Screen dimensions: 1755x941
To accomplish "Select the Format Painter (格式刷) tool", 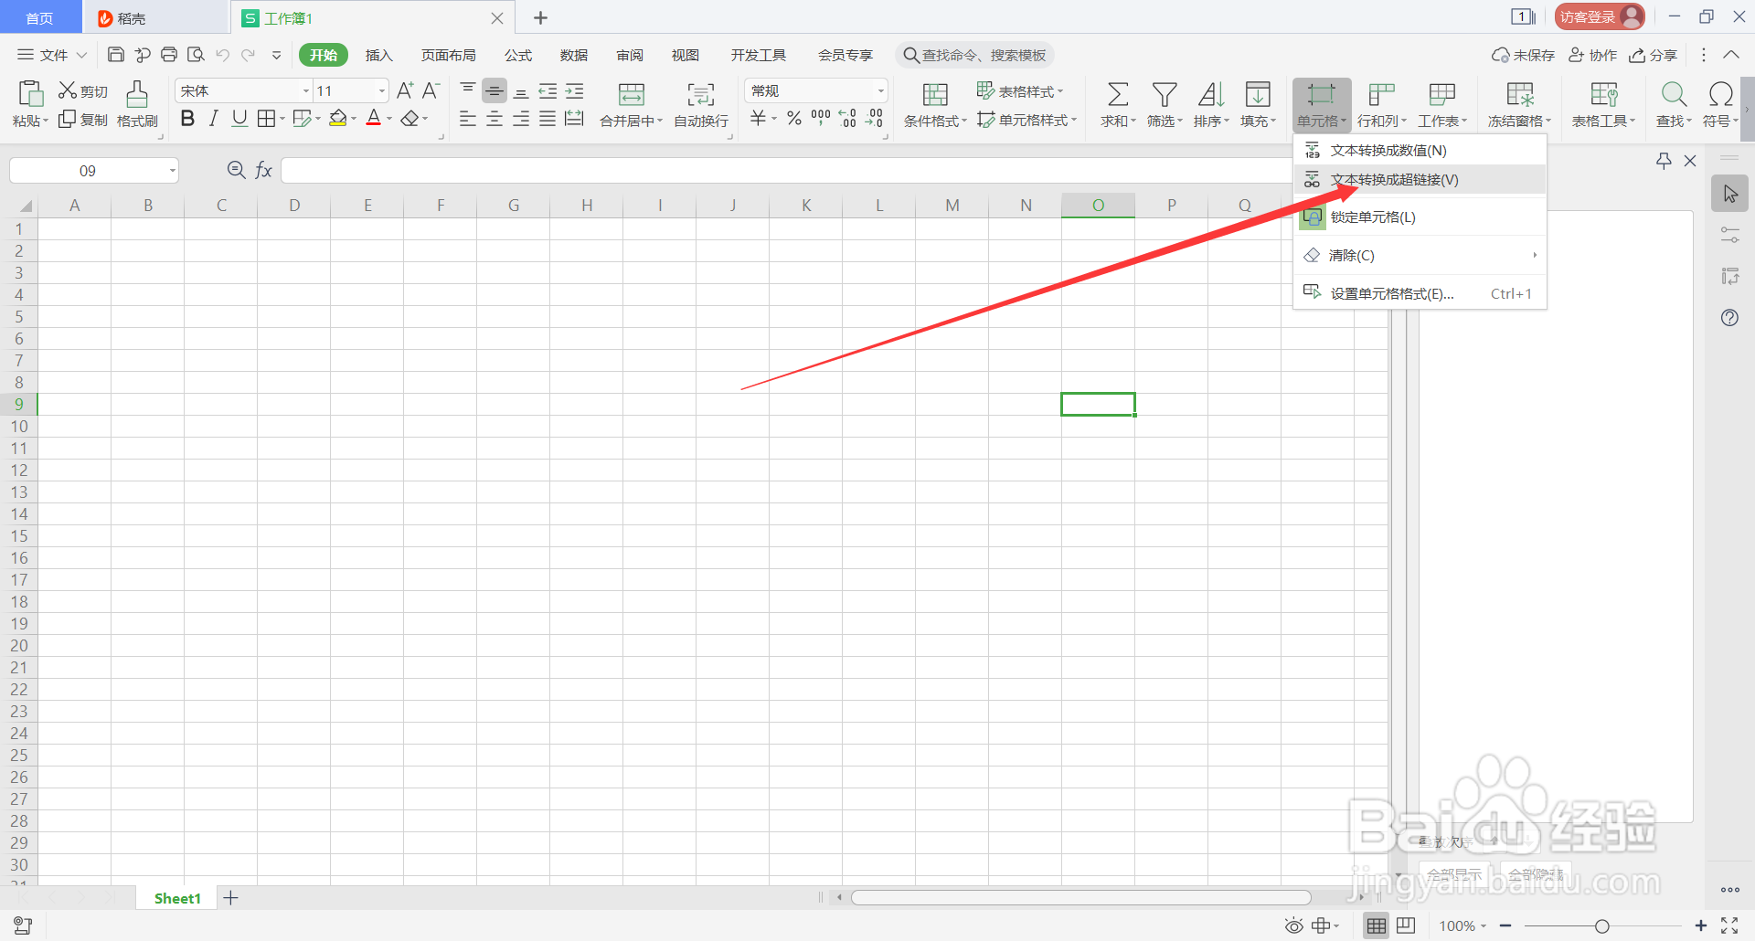I will tap(135, 103).
